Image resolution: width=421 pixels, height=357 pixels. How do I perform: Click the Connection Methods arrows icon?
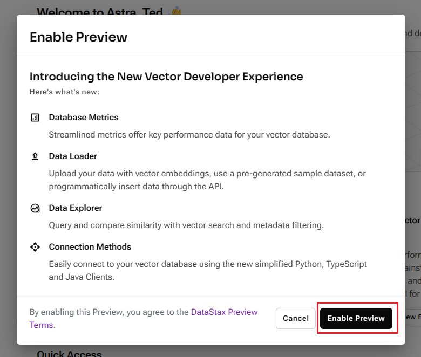35,247
